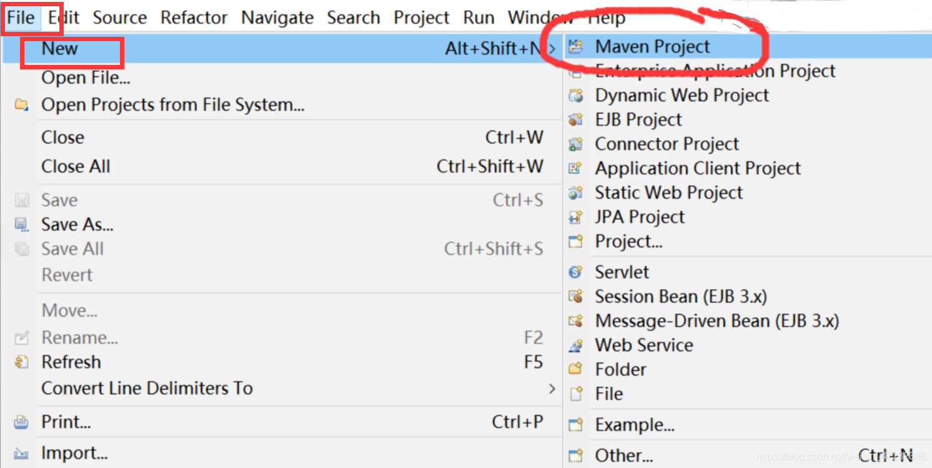Open the Edit menu

point(63,17)
